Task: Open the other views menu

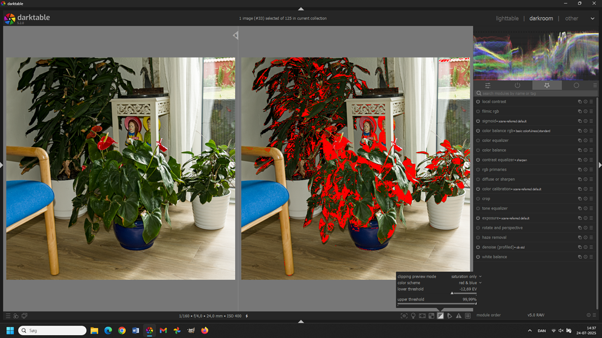Action: pos(571,18)
